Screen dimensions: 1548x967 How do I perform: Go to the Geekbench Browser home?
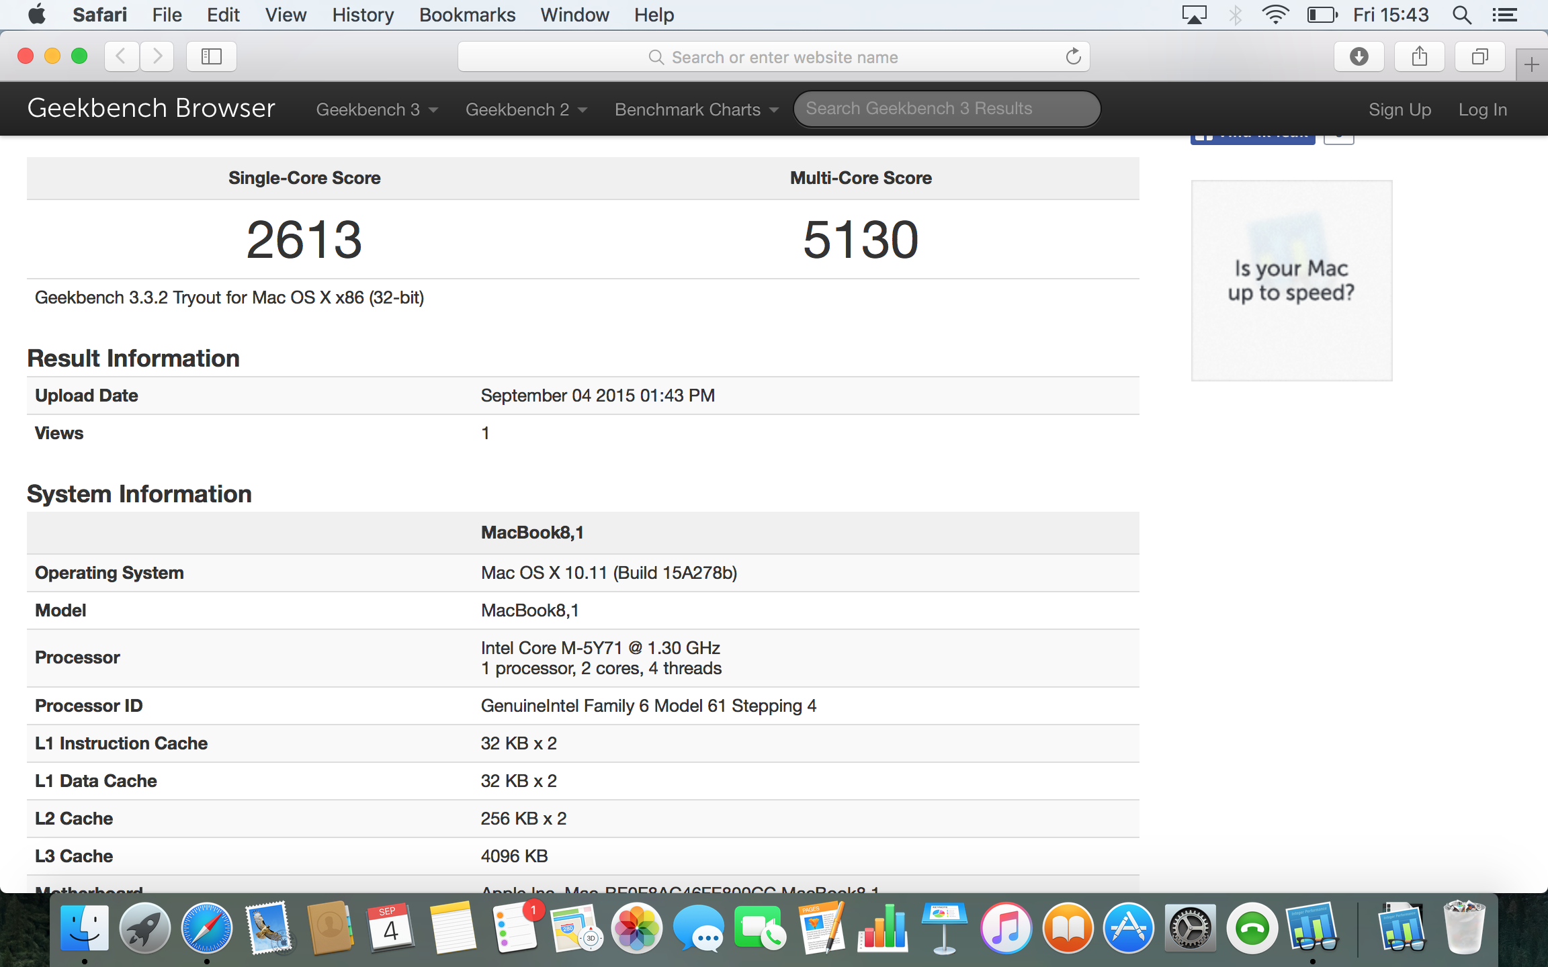coord(151,108)
